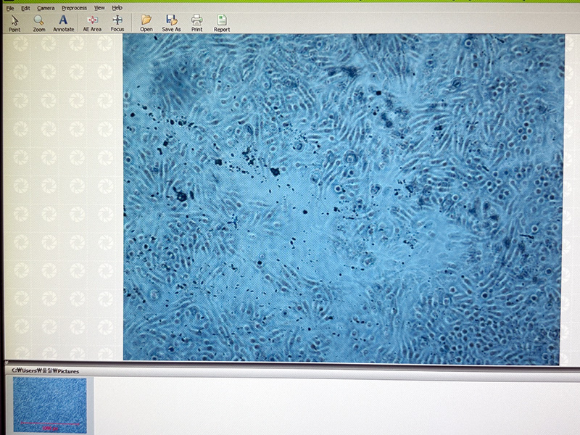
Task: Open the Camera menu
Action: point(46,8)
